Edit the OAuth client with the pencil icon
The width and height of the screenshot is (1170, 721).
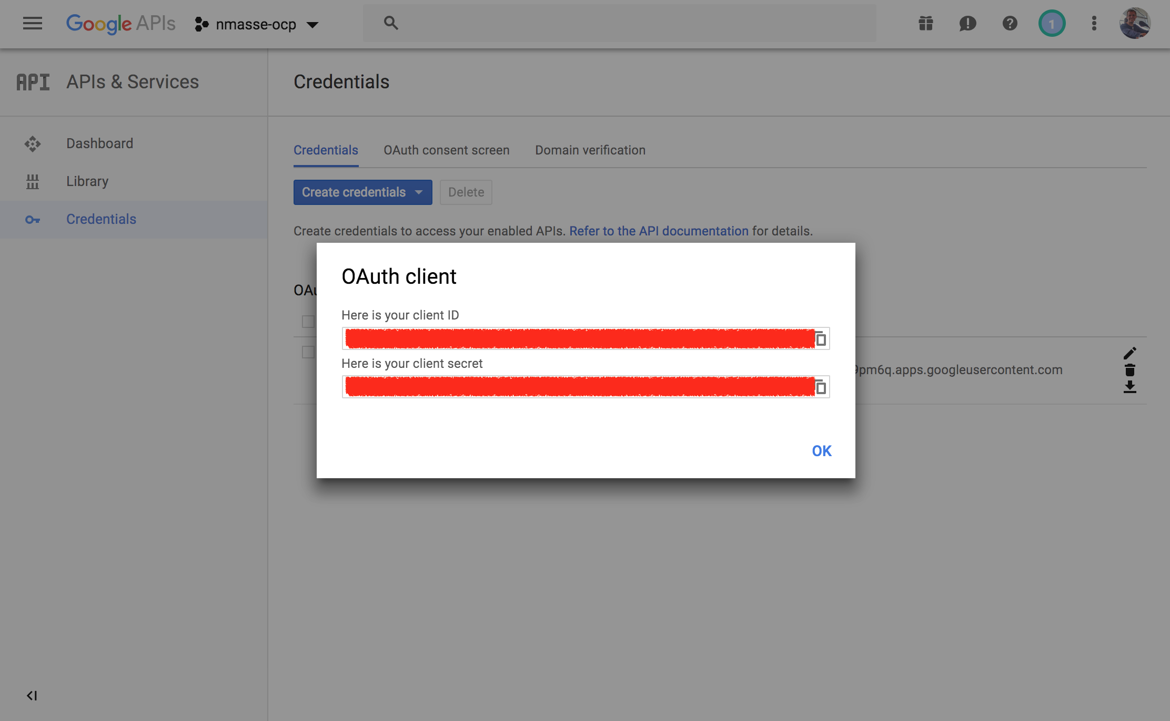1131,352
